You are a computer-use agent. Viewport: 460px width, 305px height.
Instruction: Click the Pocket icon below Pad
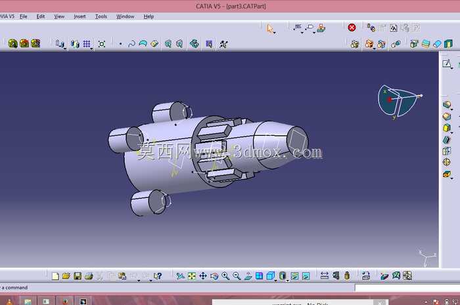(446, 116)
